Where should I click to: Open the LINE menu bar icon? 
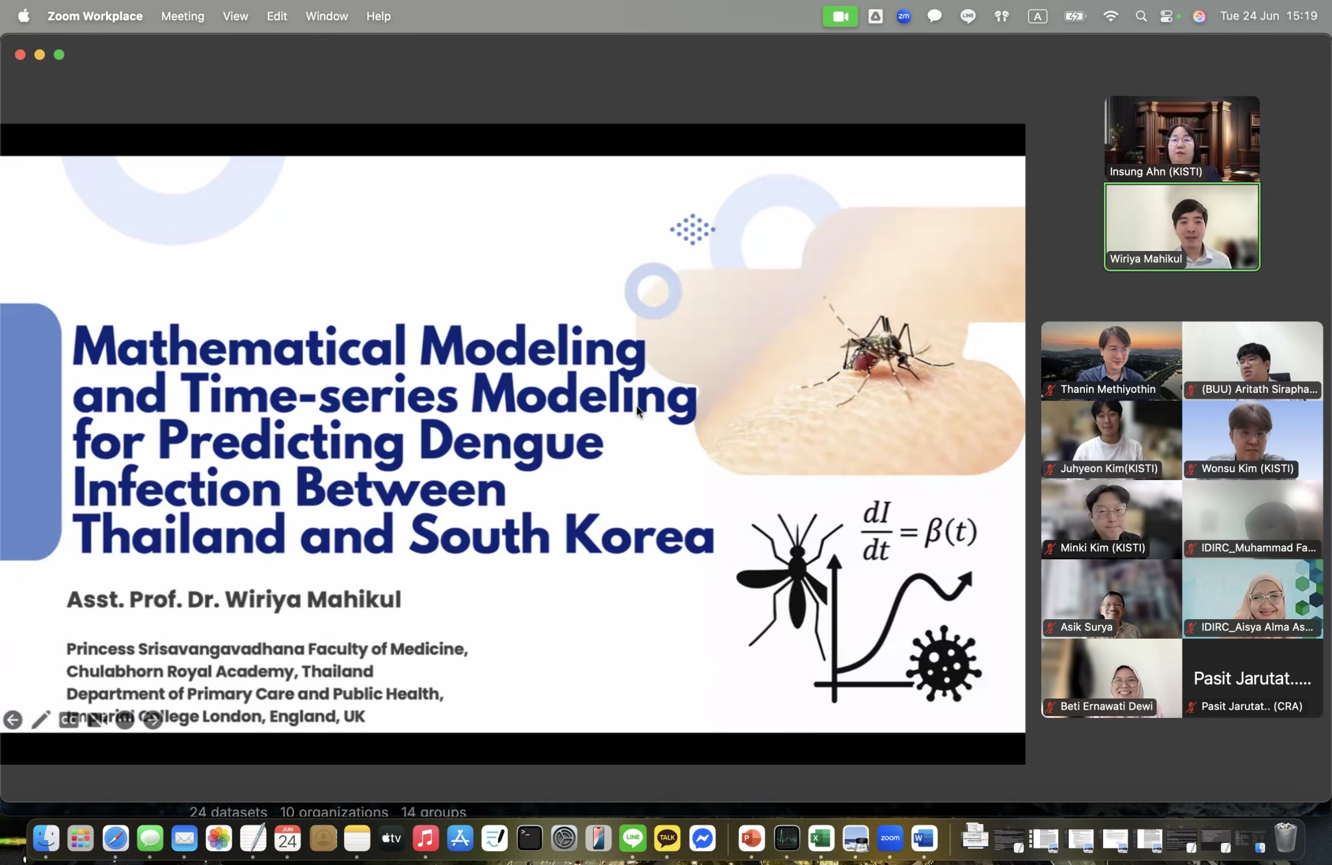[x=968, y=16]
